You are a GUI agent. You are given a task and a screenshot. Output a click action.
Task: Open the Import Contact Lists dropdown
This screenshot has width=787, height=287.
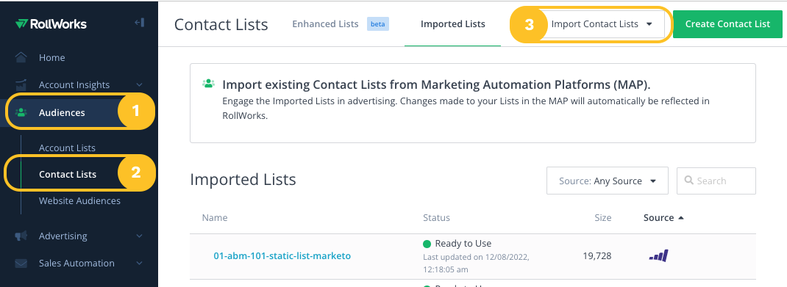pos(602,24)
